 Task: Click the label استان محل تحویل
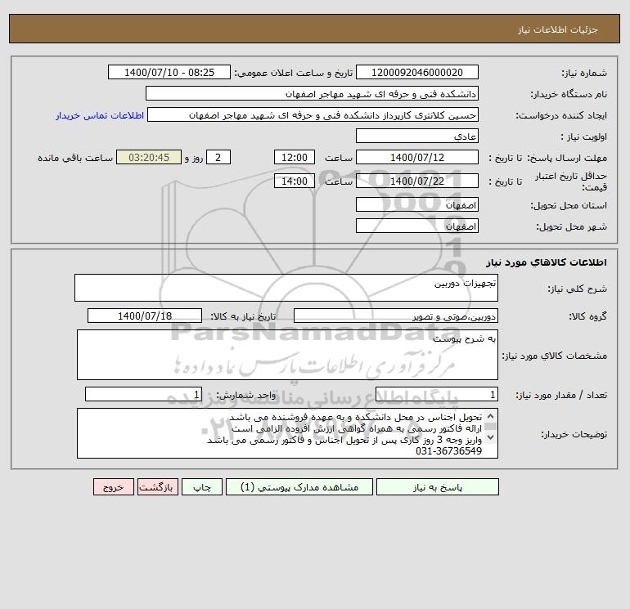[x=569, y=205]
